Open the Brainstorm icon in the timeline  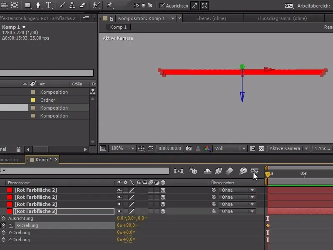pos(243,171)
